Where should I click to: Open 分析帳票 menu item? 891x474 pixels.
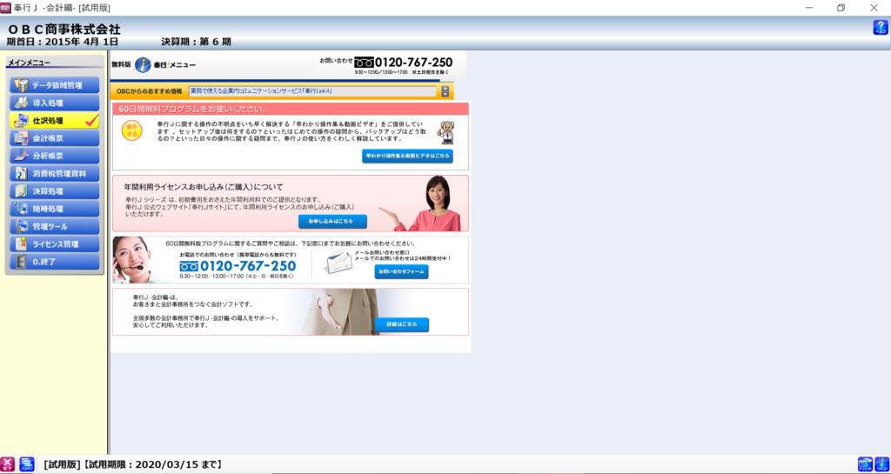coord(55,156)
